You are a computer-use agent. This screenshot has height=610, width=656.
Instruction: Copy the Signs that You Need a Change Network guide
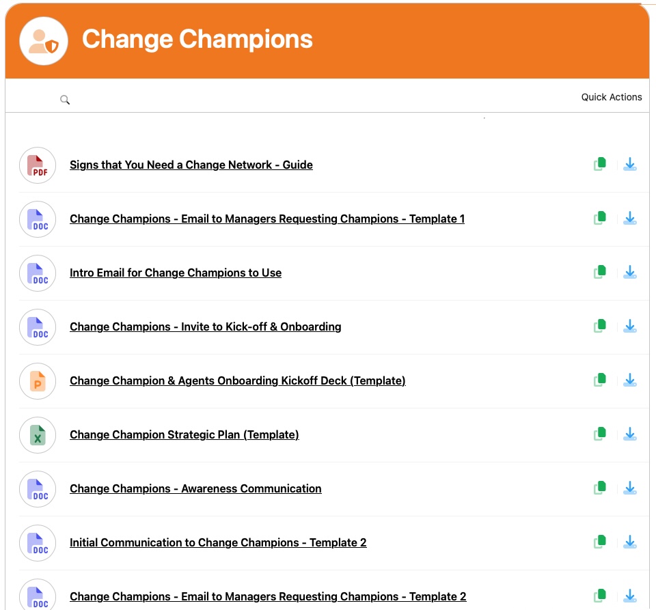point(600,165)
